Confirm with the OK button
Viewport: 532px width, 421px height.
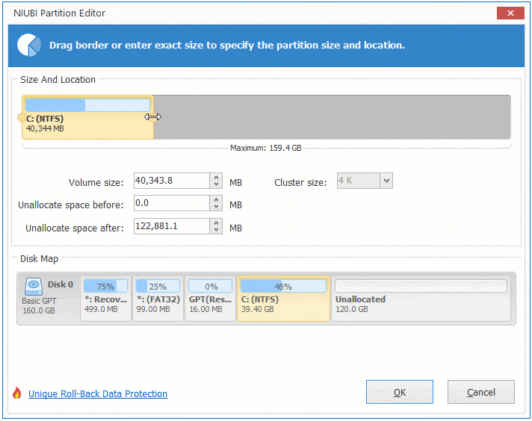pyautogui.click(x=399, y=392)
